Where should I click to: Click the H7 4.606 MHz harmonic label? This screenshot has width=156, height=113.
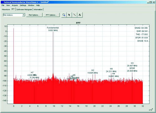tap(32, 74)
